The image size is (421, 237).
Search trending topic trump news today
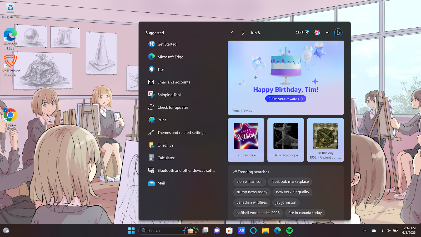[252, 192]
